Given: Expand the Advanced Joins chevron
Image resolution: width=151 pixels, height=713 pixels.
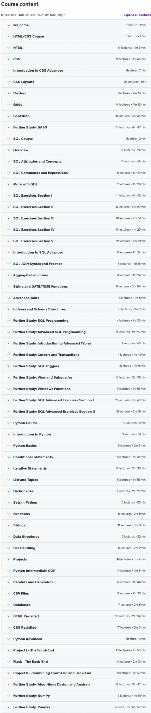Looking at the screenshot, I should [x=8, y=298].
